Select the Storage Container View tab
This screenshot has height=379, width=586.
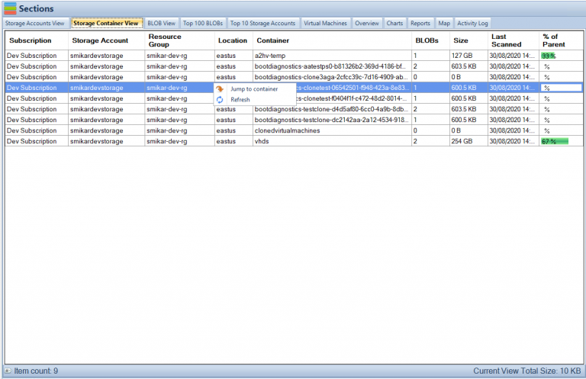pos(106,23)
